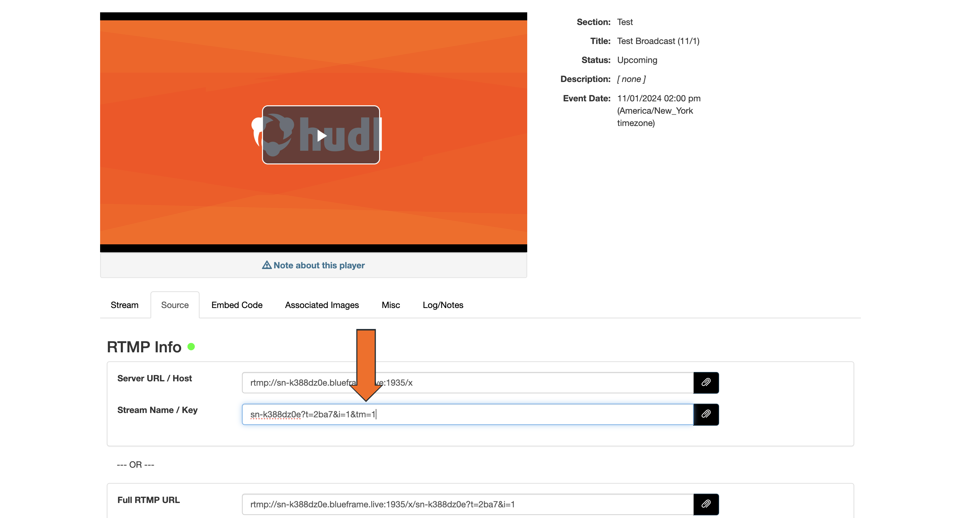Click the stream key text to edit it
The width and height of the screenshot is (961, 518).
[x=313, y=414]
